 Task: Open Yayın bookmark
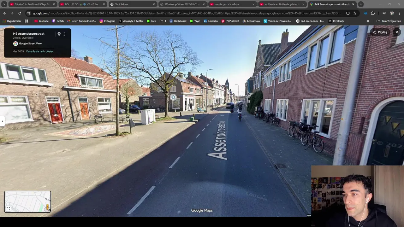195,21
